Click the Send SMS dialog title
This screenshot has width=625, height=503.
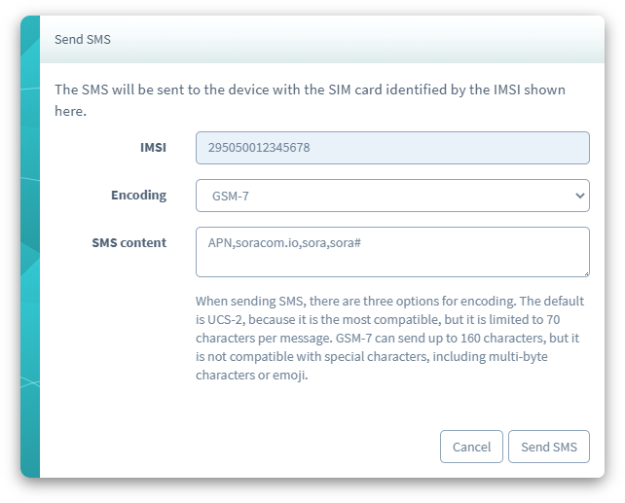(x=83, y=40)
